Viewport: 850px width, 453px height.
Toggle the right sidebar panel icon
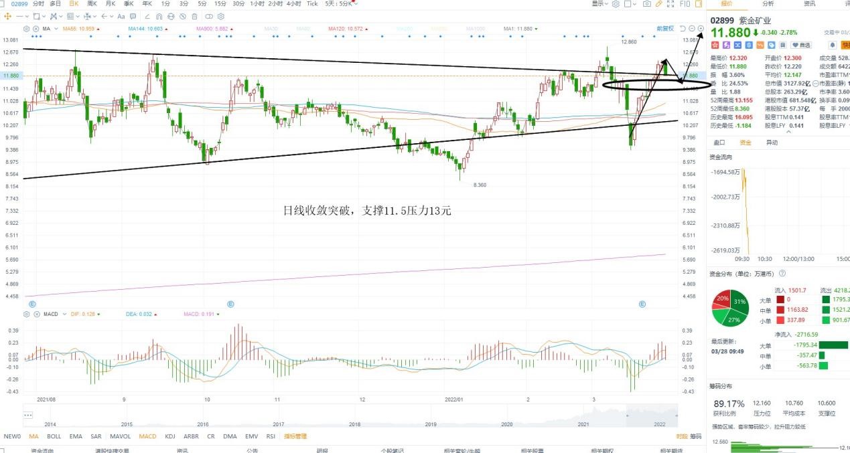coord(699,4)
